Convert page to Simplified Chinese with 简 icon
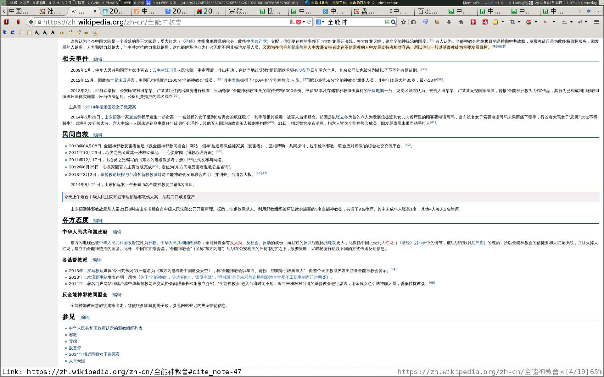Viewport: 604px width, 377px height. pos(13,33)
